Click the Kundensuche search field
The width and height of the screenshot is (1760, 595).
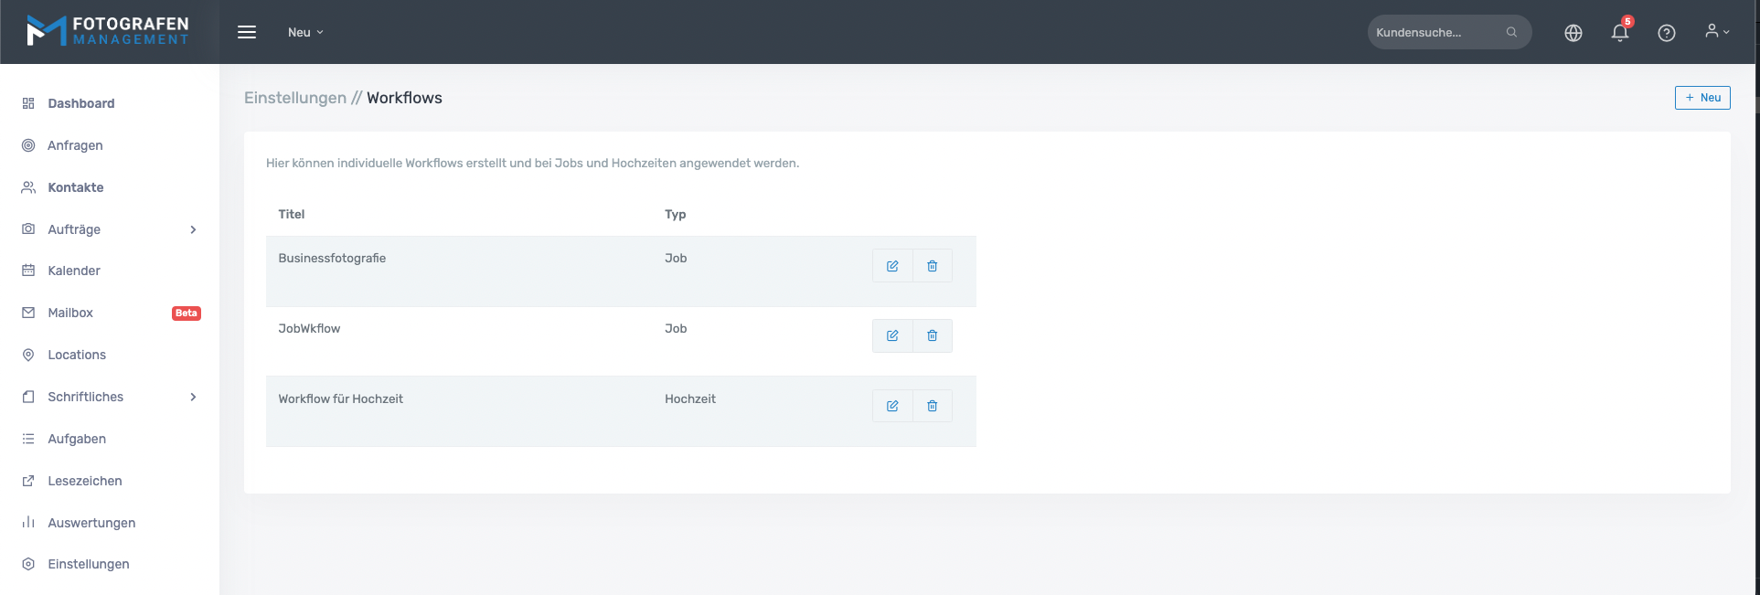[1435, 33]
